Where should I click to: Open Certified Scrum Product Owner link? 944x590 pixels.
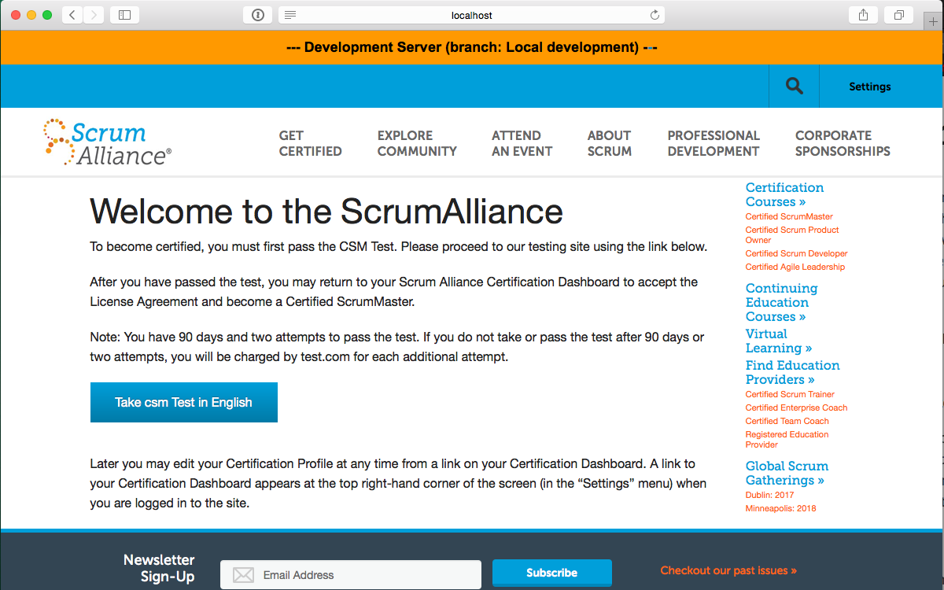coord(792,234)
